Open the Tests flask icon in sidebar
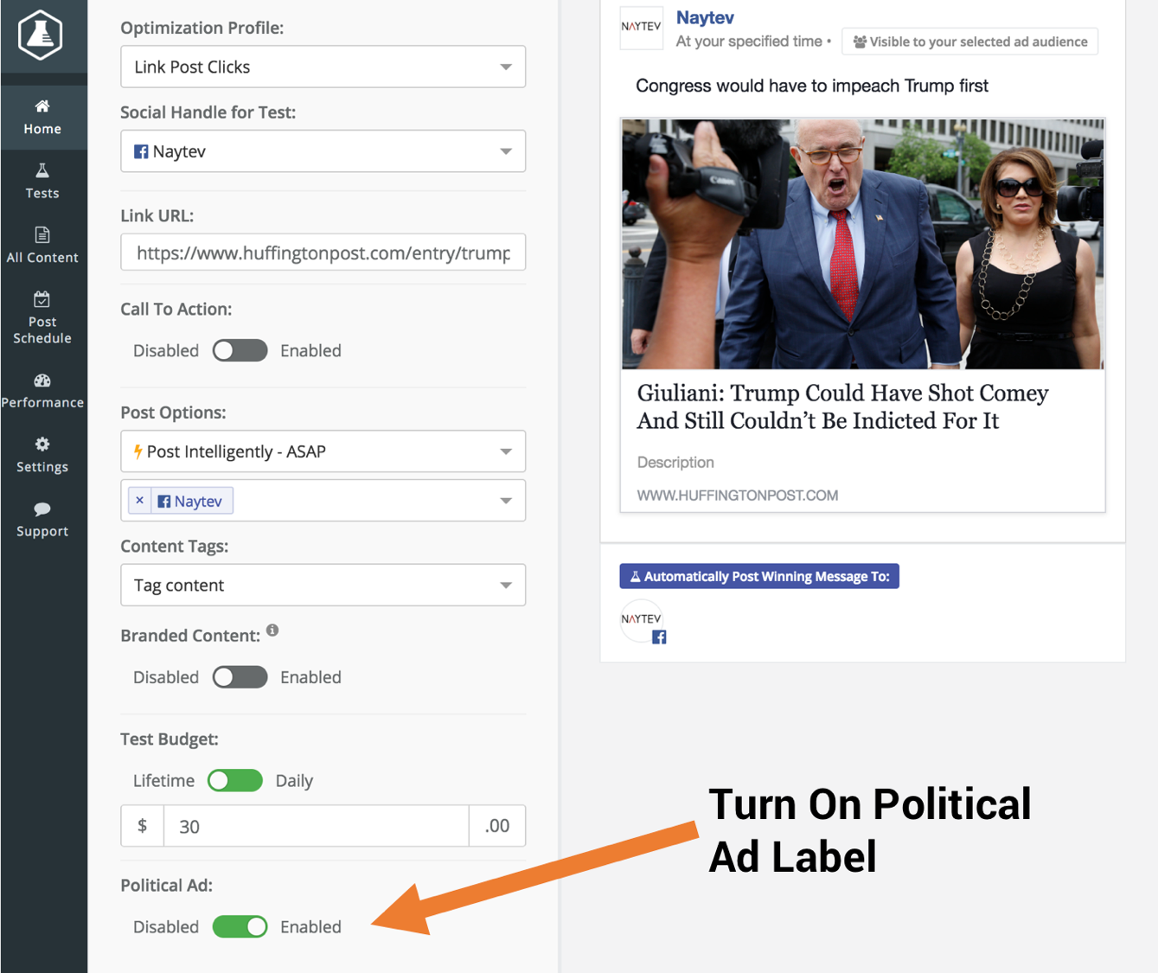Image resolution: width=1158 pixels, height=973 pixels. pyautogui.click(x=42, y=170)
